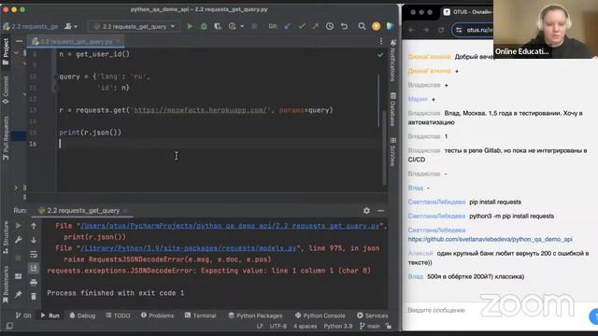This screenshot has height=336, width=598.
Task: Click the down arrow in Run panel
Action: [x=34, y=240]
